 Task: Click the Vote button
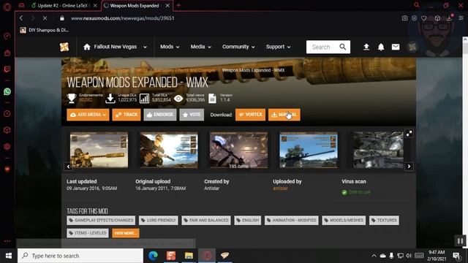coord(192,115)
